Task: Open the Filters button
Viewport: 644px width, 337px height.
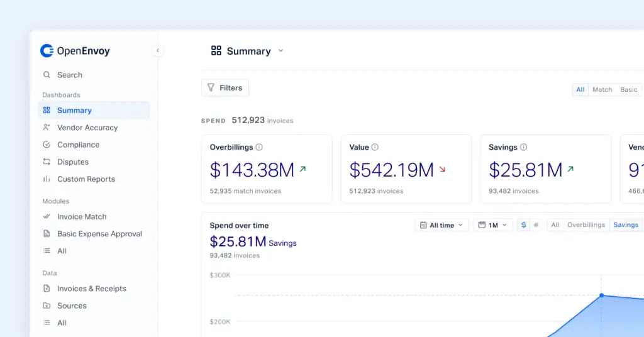Action: (x=225, y=88)
